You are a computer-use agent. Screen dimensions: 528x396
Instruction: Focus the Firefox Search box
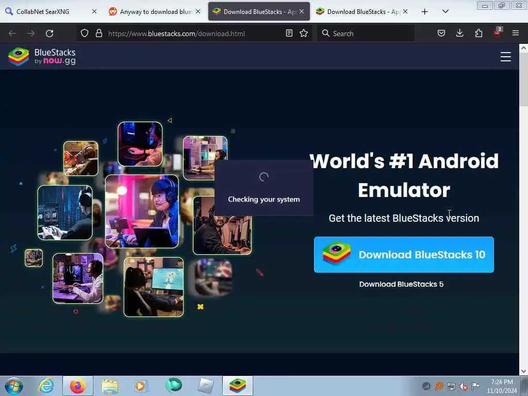[366, 34]
